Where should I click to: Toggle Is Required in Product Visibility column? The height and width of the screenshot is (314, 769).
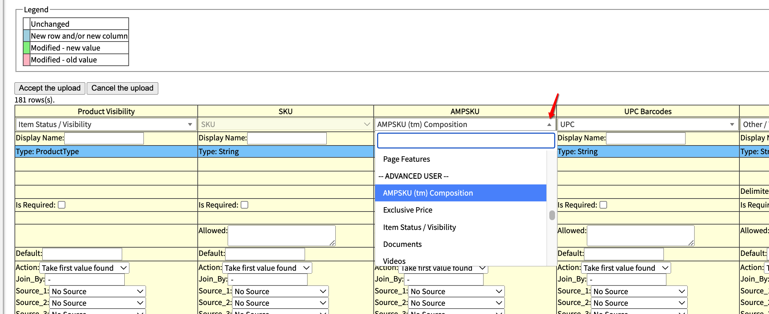point(62,205)
